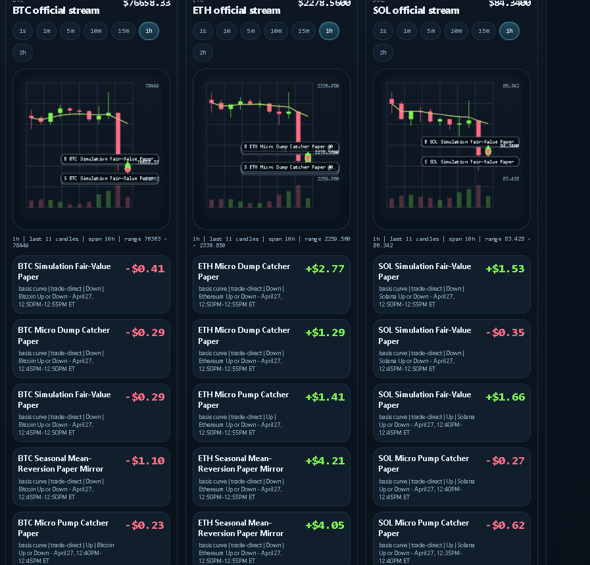
Task: Select 5m interval on BTC stream
Action: (70, 31)
